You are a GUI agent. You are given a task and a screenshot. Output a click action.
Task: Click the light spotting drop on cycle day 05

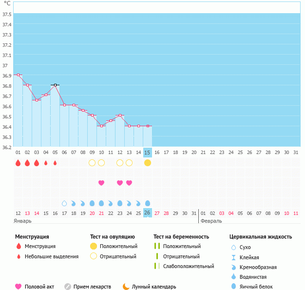[55, 163]
